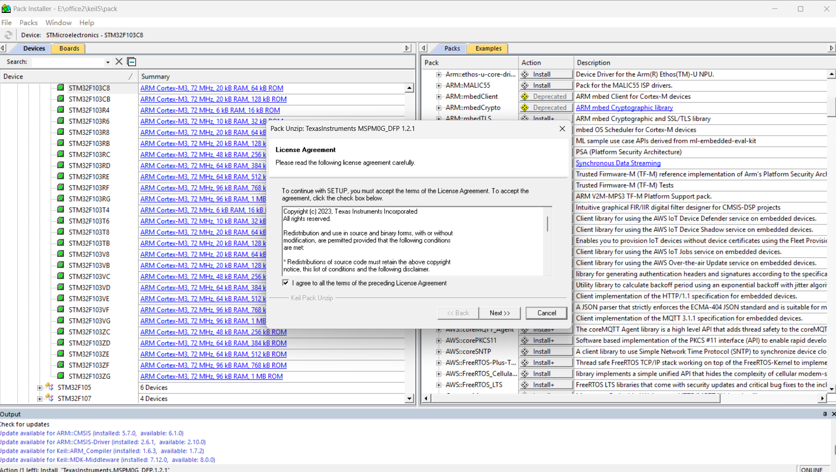The height and width of the screenshot is (472, 836).
Task: Select the Packs tab
Action: [452, 48]
